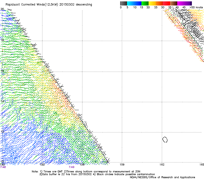This screenshot has width=204, height=179.
Task: Click the title text 'Rapidscat Corrected Winds(12.5KM)'
Action: click(32, 5)
